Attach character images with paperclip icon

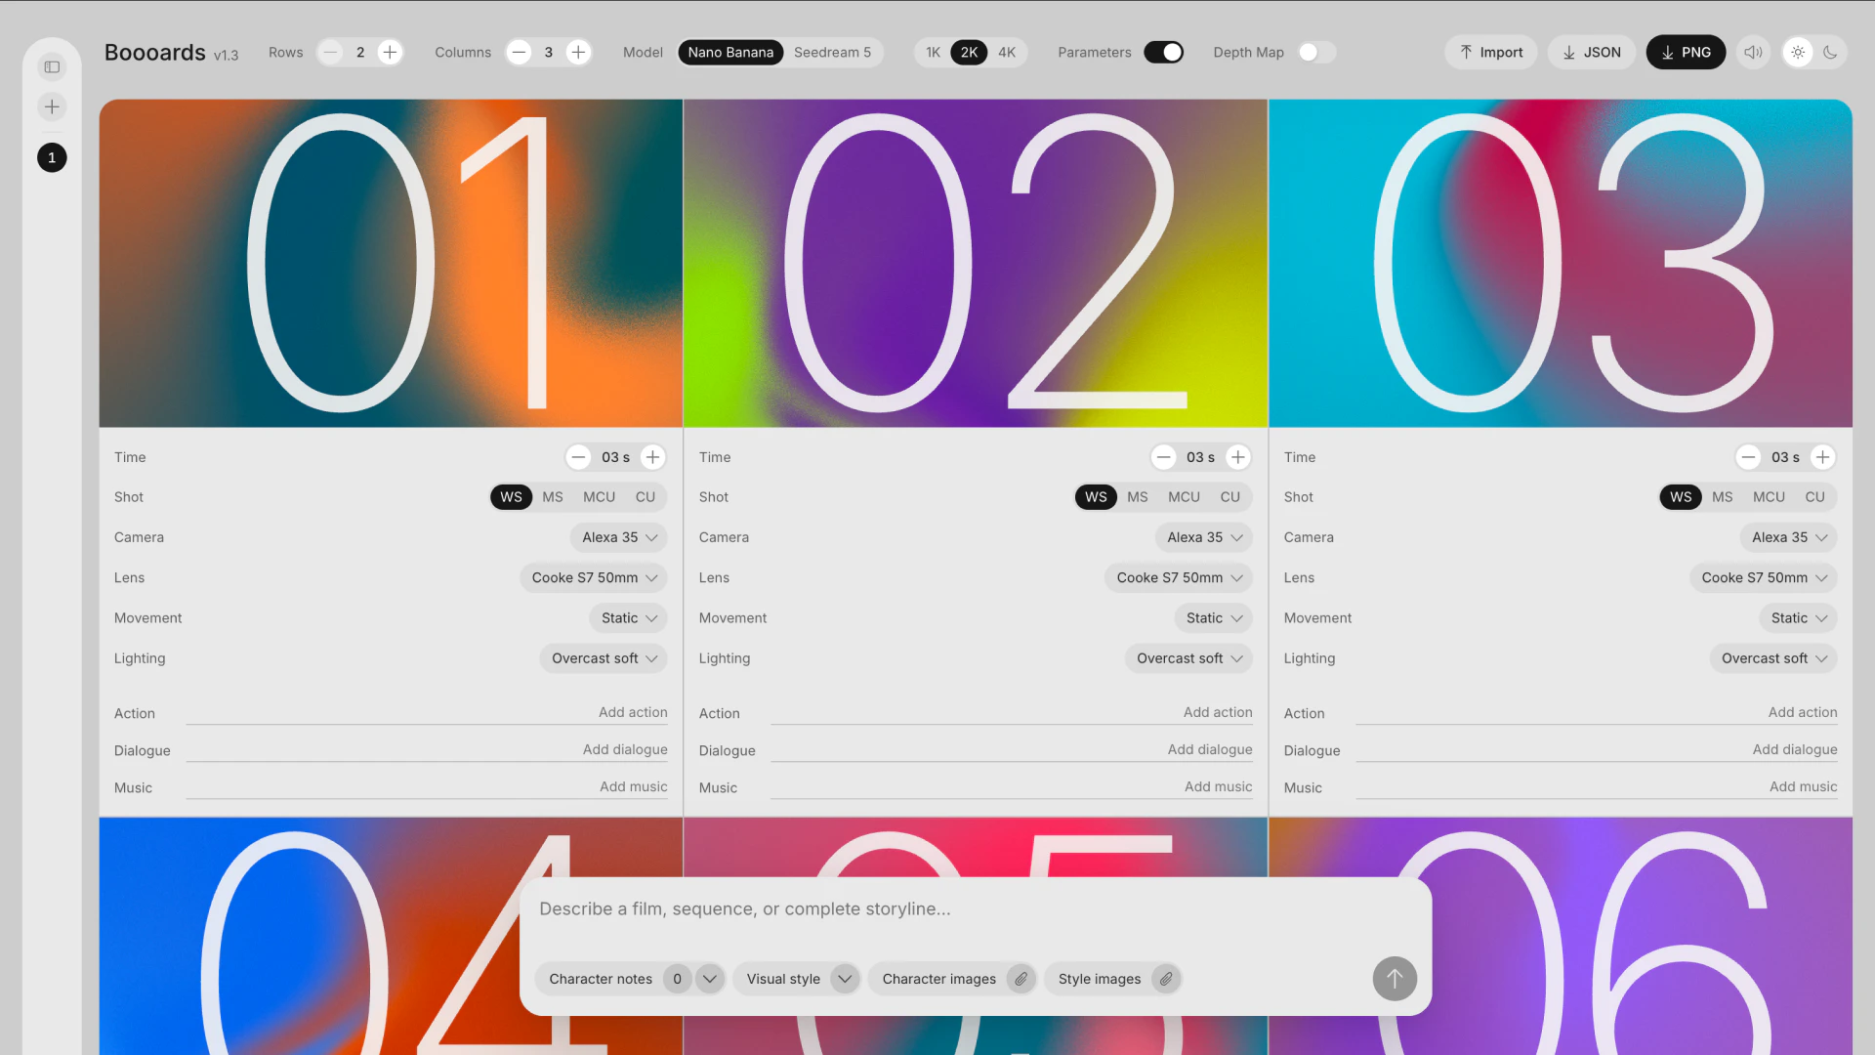tap(1021, 979)
